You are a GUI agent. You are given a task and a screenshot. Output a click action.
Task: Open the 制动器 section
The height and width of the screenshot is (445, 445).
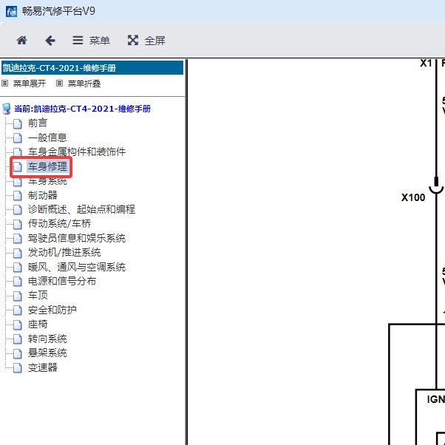tap(43, 195)
